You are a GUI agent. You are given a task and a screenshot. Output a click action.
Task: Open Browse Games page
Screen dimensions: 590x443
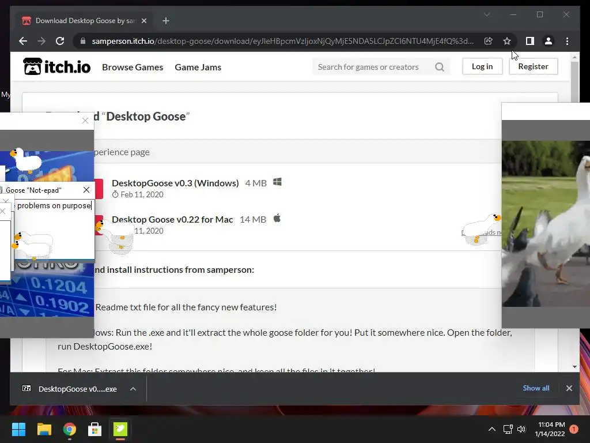(133, 67)
